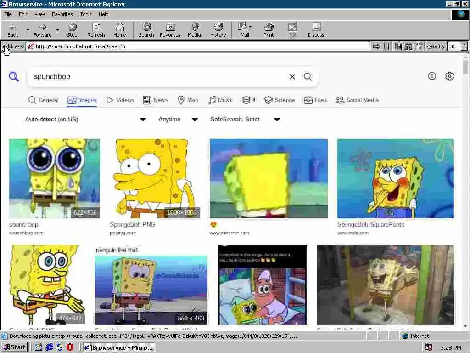The image size is (470, 353).
Task: Open the Patrick reading in bed thumbnail
Action: (x=262, y=285)
